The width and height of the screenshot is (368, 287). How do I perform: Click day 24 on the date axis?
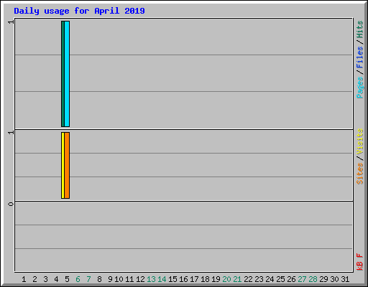coord(270,279)
